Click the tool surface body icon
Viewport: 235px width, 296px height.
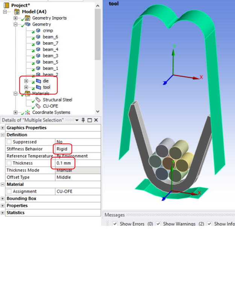38,87
